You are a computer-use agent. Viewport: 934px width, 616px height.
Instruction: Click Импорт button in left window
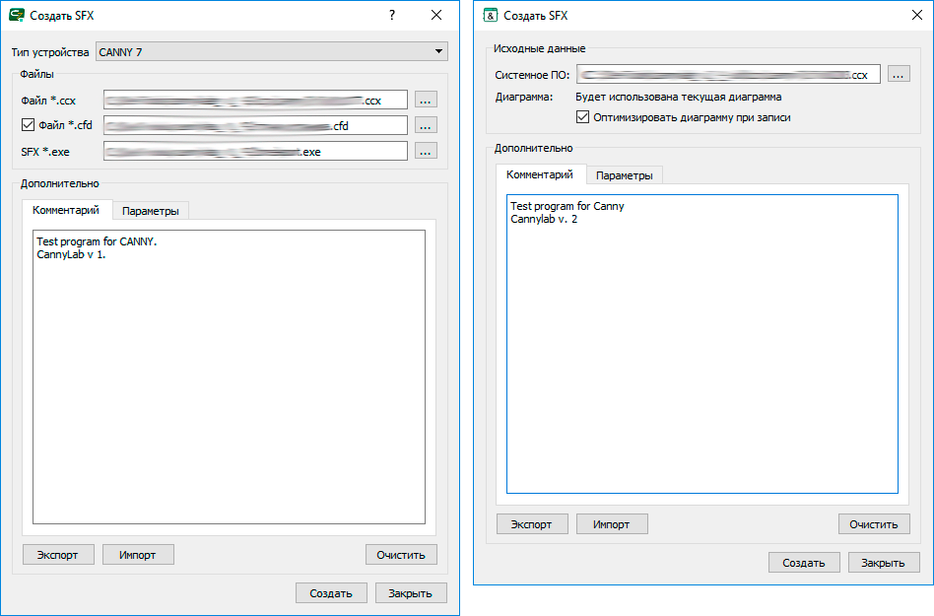(x=138, y=555)
